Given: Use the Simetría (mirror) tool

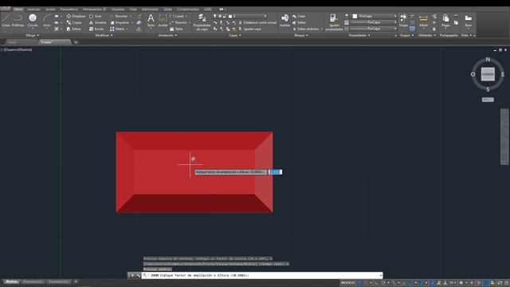Looking at the screenshot, I should [x=97, y=22].
